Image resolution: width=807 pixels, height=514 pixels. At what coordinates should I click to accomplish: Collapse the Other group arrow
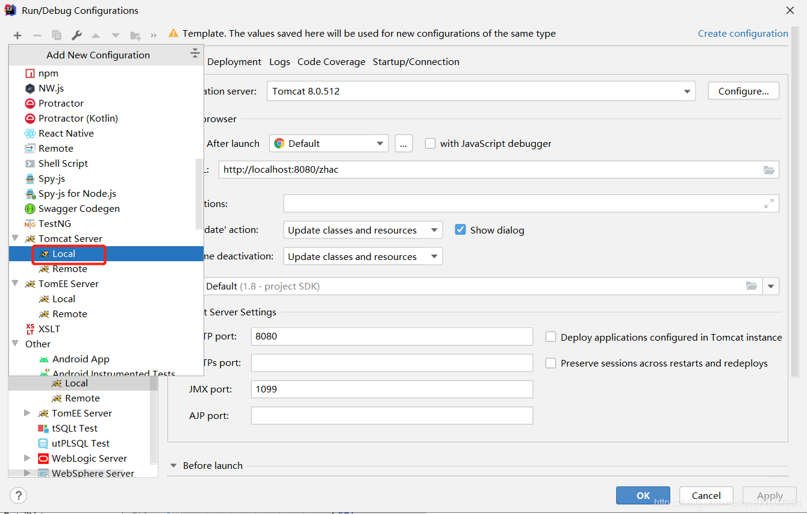(x=15, y=344)
